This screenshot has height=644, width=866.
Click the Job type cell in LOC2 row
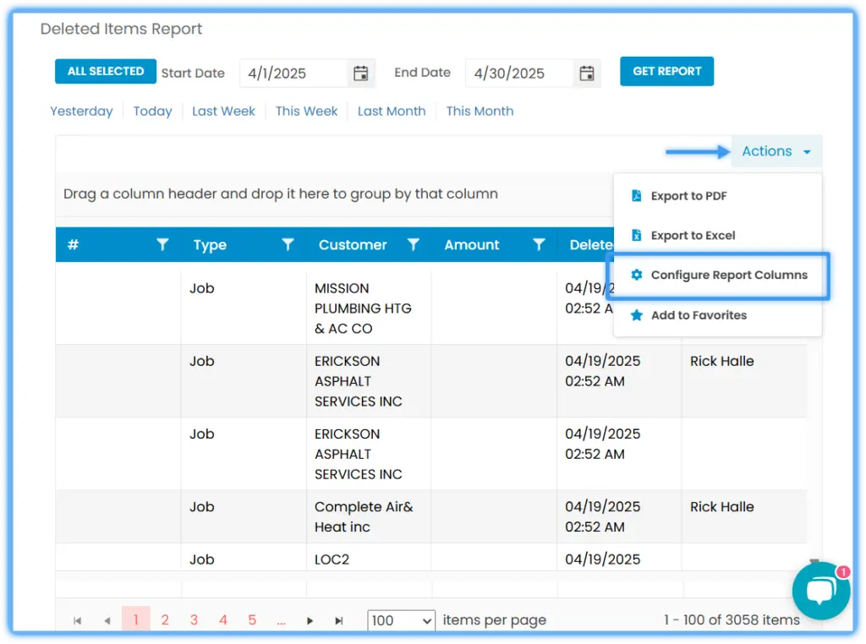tap(244, 558)
